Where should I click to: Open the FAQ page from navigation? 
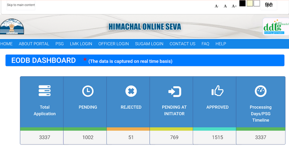[205, 44]
